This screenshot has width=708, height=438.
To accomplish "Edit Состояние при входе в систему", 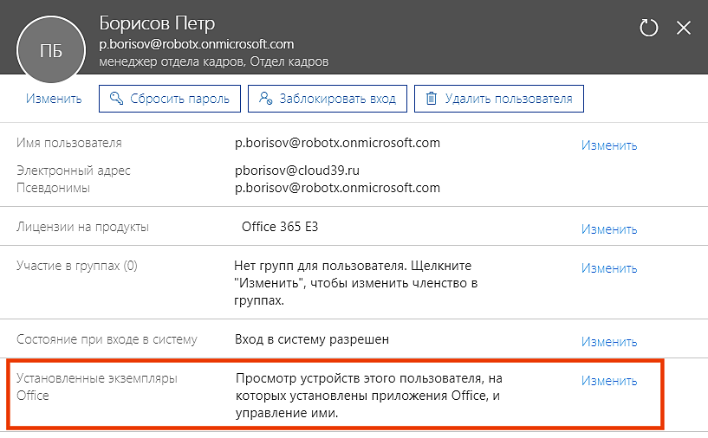I will click(609, 342).
